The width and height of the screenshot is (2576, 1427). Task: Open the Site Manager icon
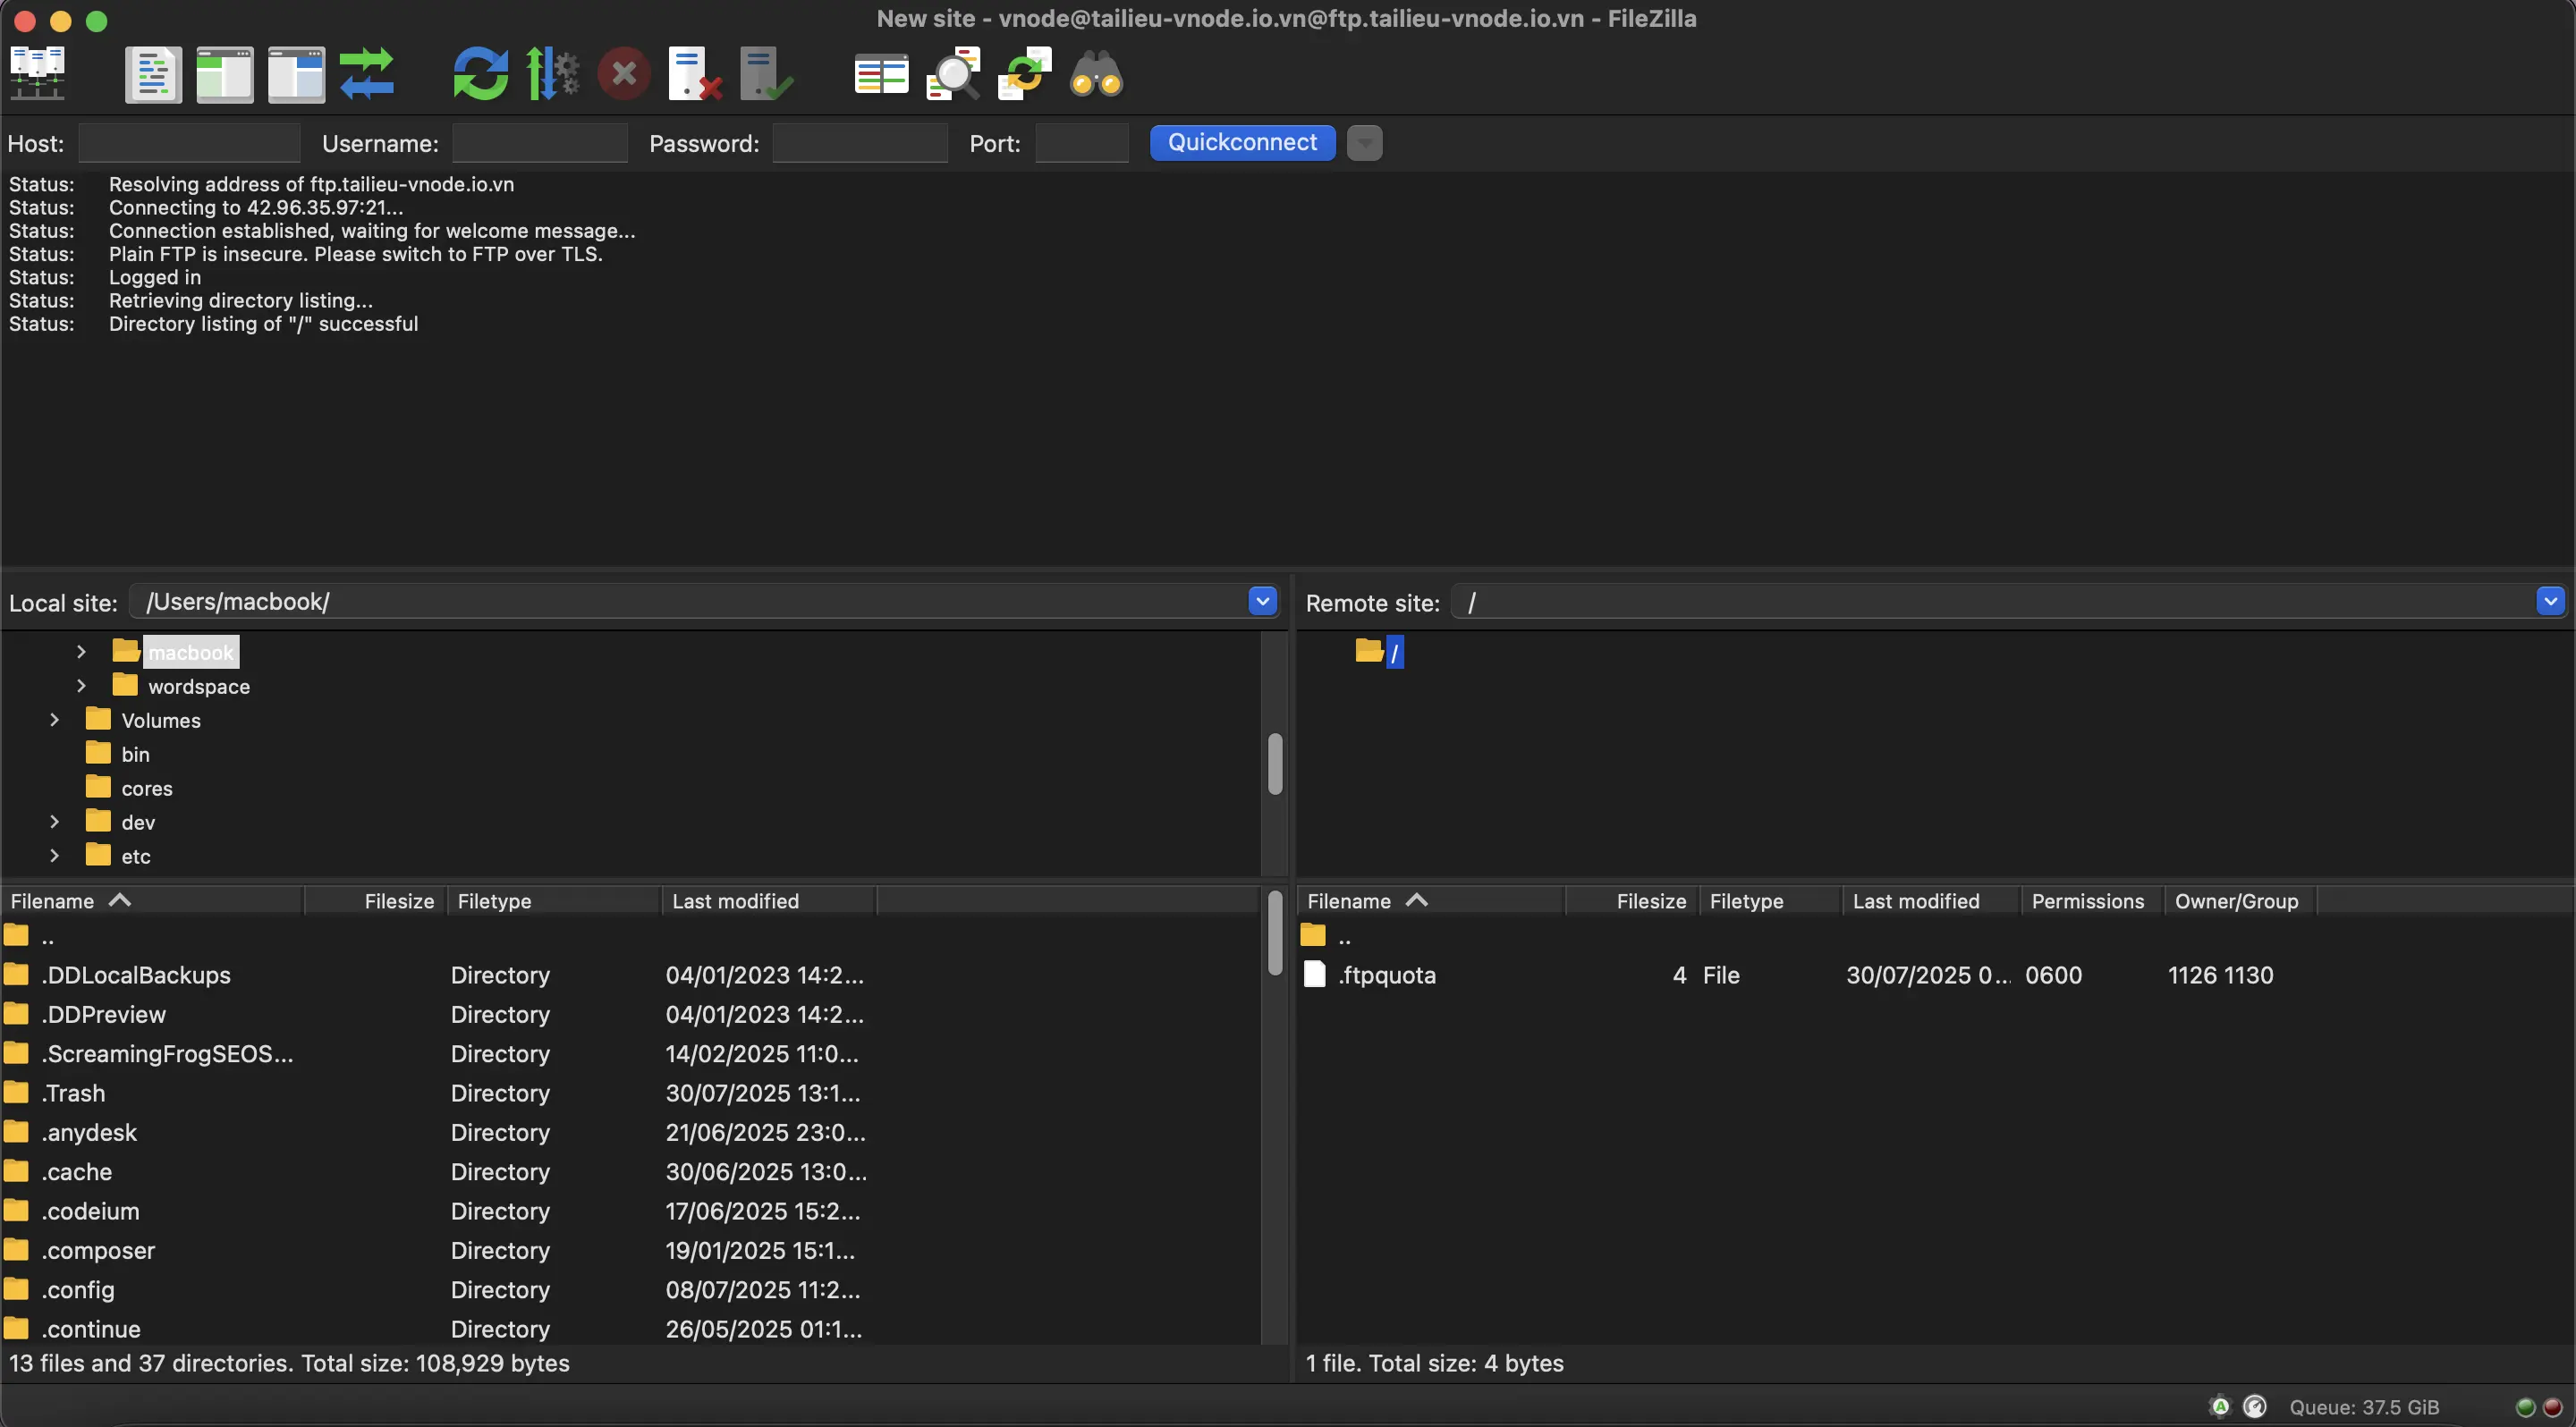(x=38, y=74)
